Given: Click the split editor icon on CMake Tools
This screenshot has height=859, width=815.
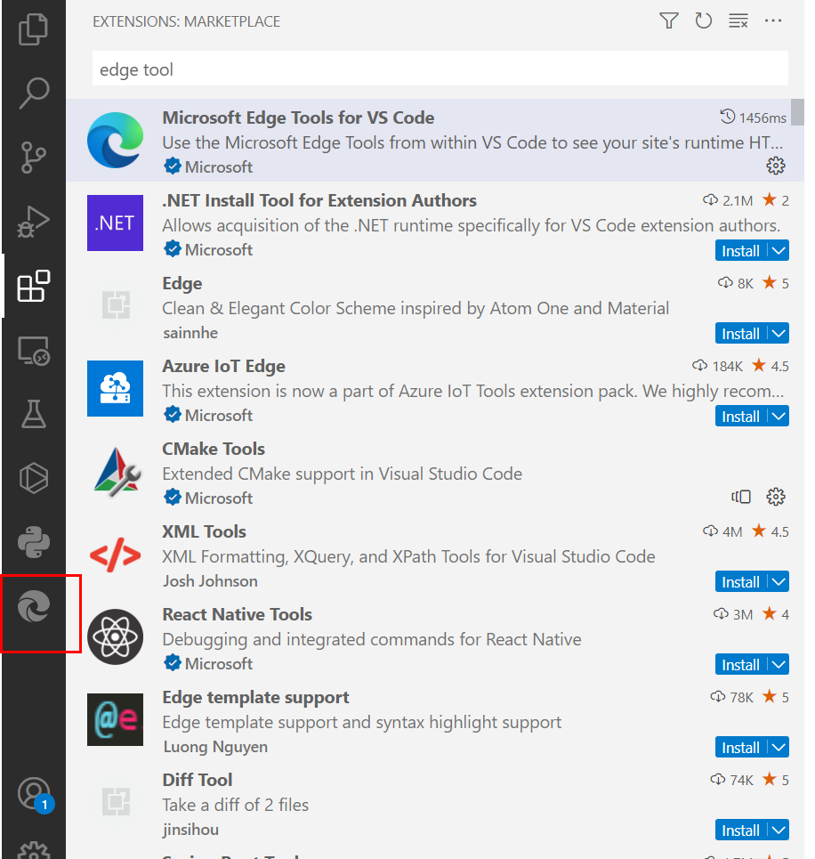Looking at the screenshot, I should coord(741,497).
